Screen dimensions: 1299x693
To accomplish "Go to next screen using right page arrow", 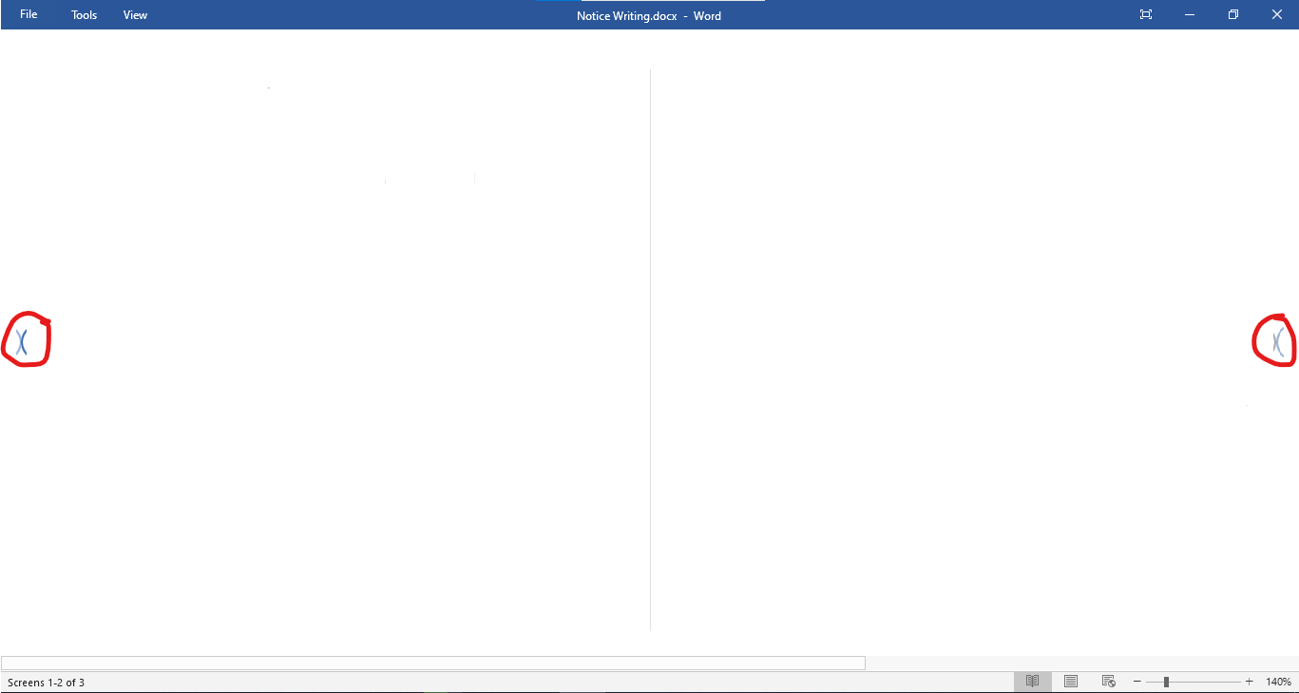I will pos(1278,341).
